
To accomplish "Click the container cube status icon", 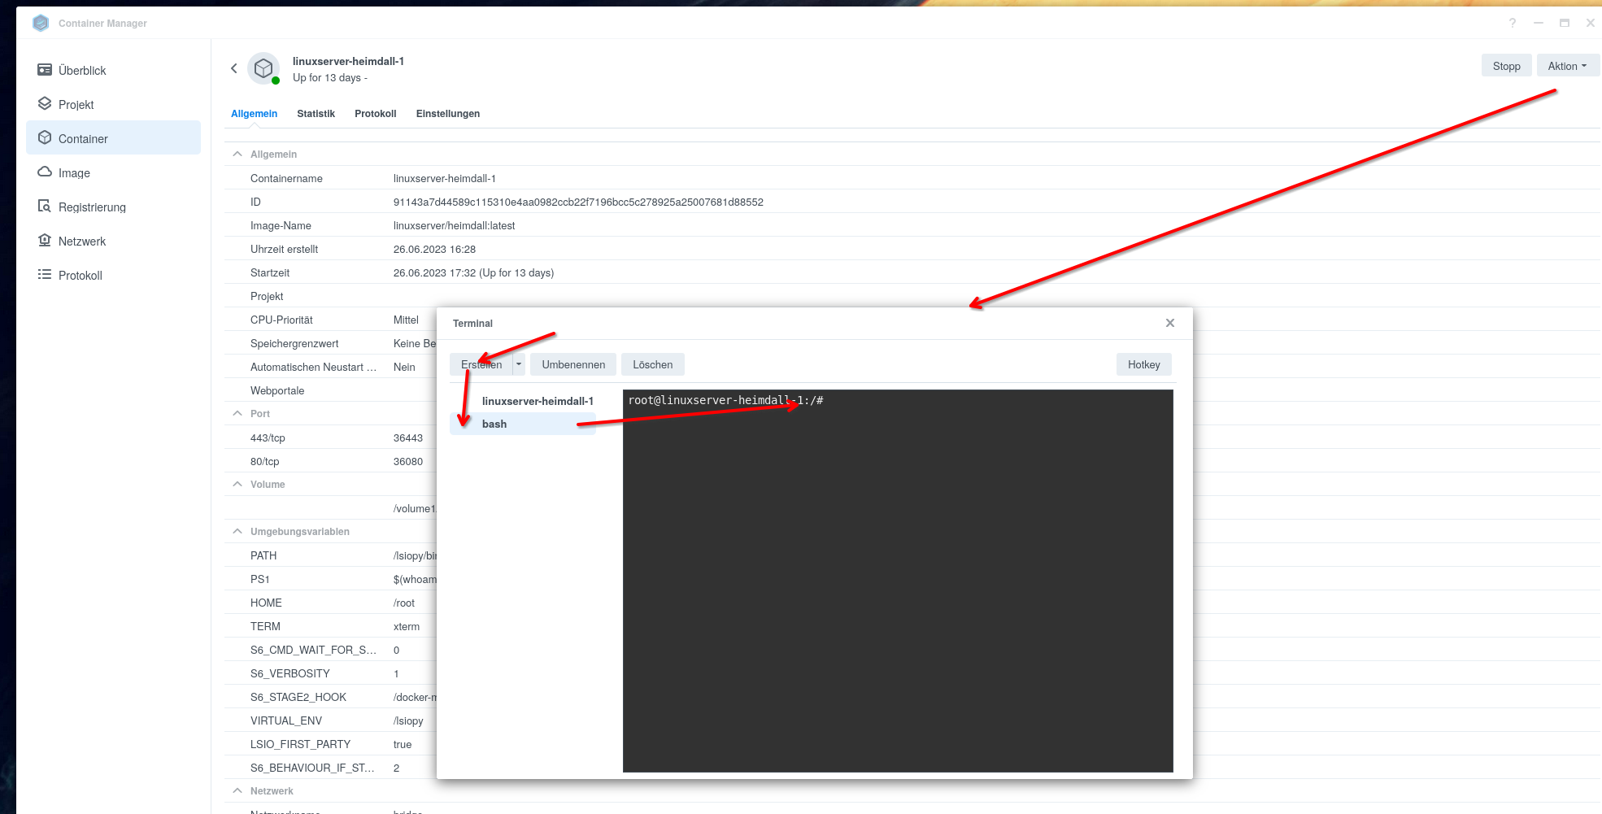I will point(263,69).
